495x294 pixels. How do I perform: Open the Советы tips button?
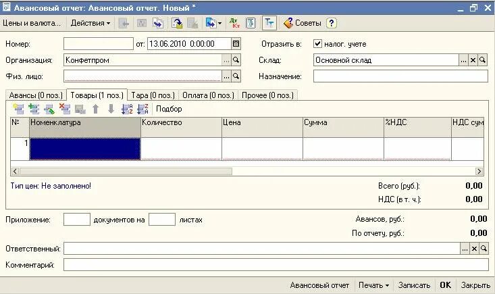303,23
